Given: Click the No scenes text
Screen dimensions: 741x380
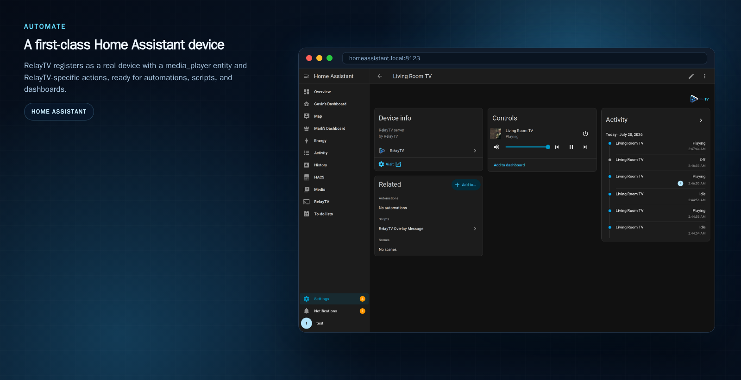Looking at the screenshot, I should pos(388,250).
